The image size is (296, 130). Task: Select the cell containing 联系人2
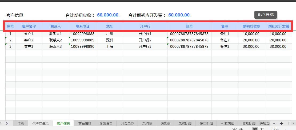[56, 40]
